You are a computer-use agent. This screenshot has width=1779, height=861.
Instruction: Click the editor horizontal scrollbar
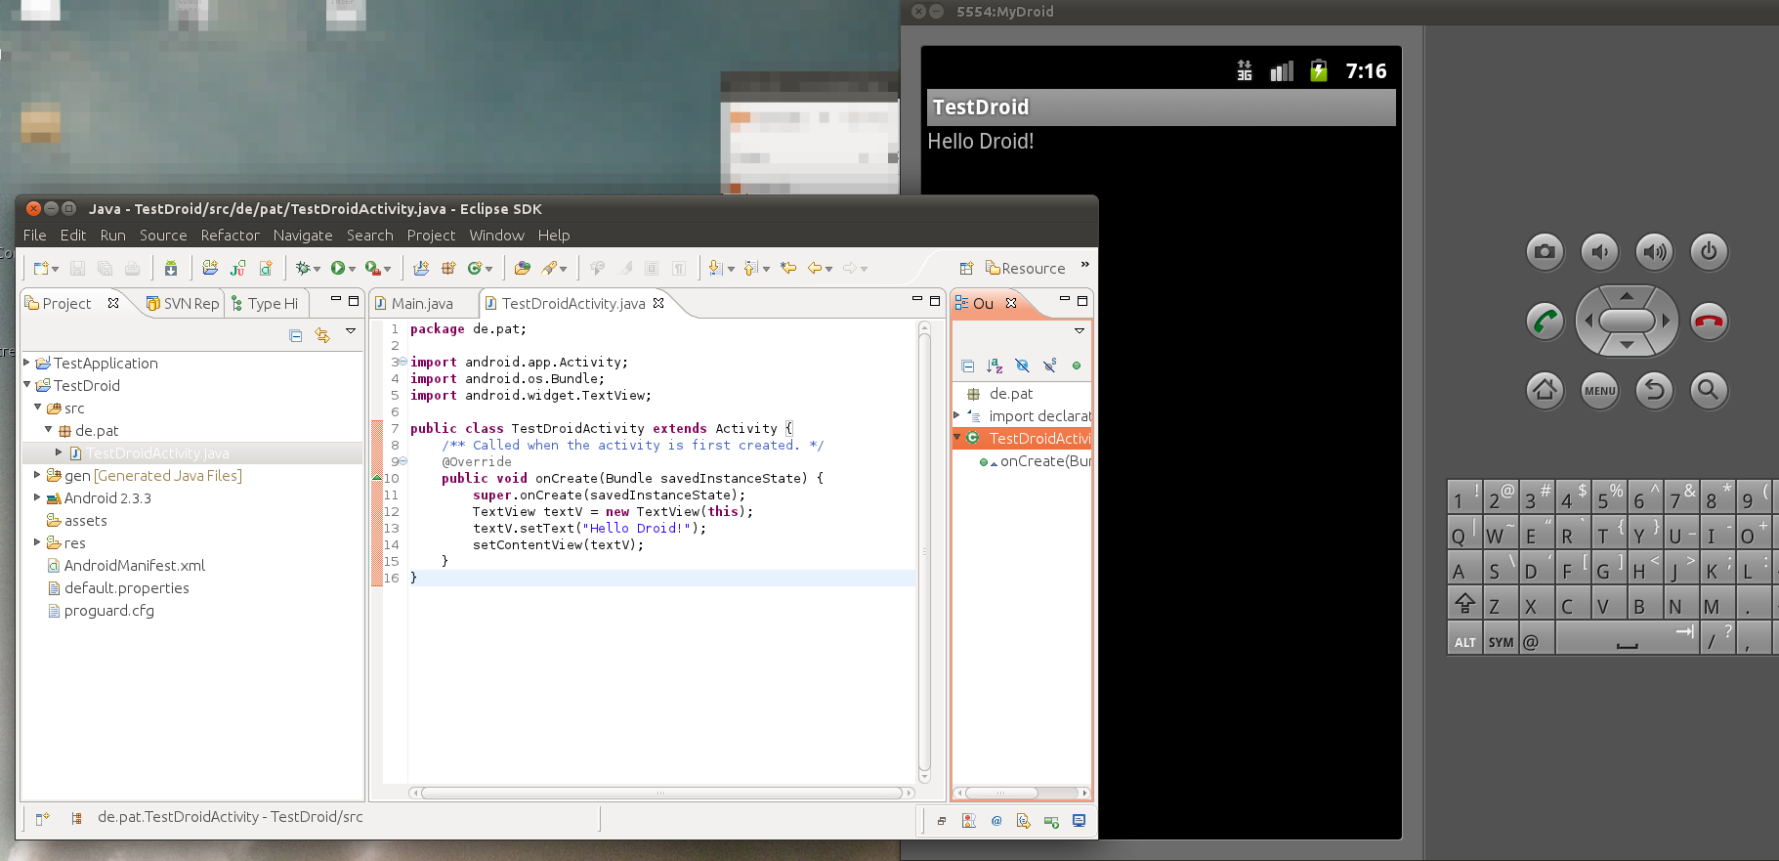pos(660,793)
